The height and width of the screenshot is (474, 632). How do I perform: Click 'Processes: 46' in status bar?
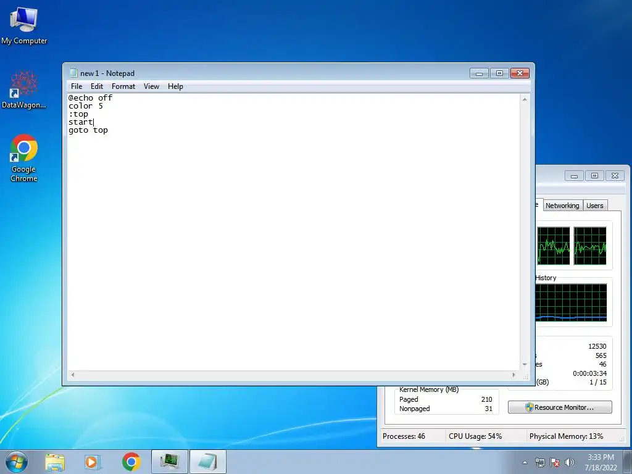coord(404,436)
